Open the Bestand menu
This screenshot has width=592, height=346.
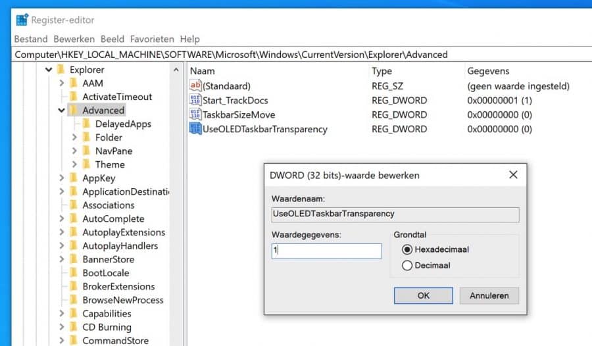pos(31,39)
